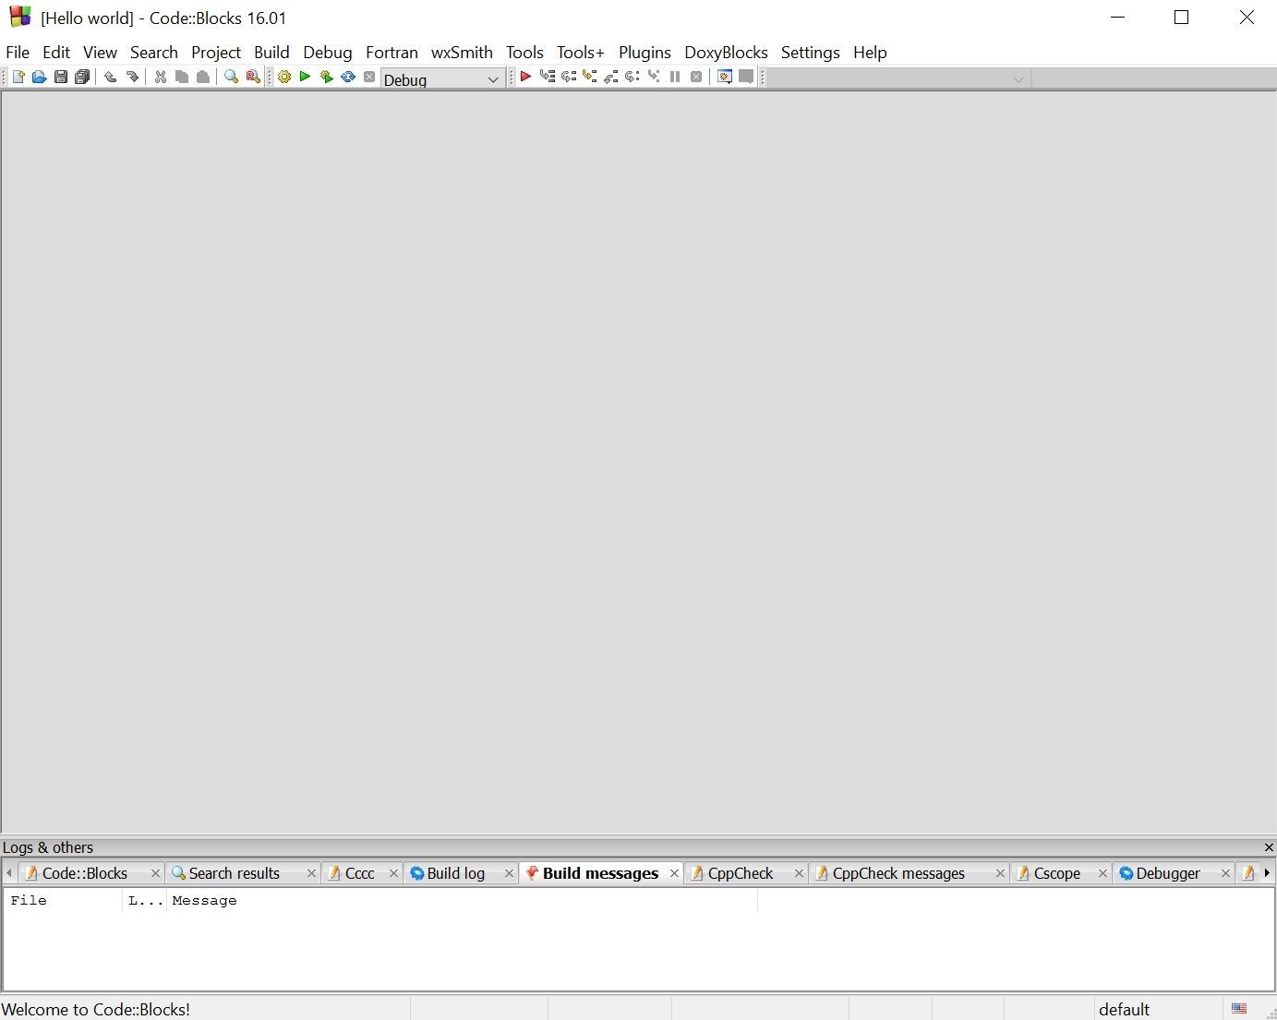Viewport: 1277px width, 1020px height.
Task: Click the Step into debugger icon
Action: (590, 78)
